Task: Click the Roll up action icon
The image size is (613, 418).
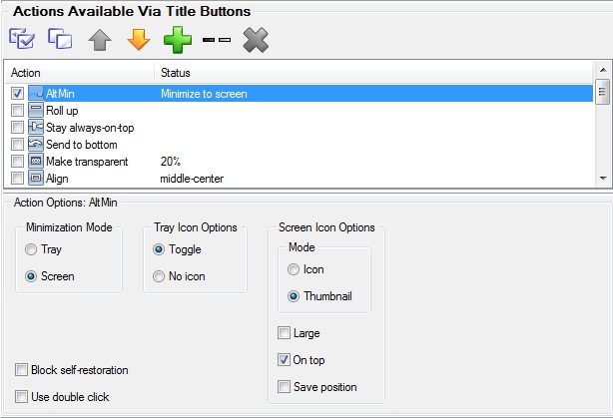Action: 36,110
